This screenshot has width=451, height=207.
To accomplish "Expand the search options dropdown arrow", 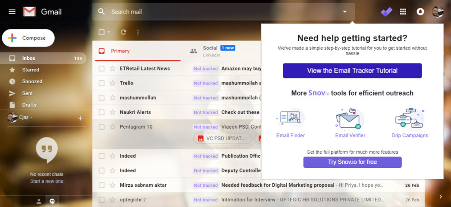I will coord(344,12).
